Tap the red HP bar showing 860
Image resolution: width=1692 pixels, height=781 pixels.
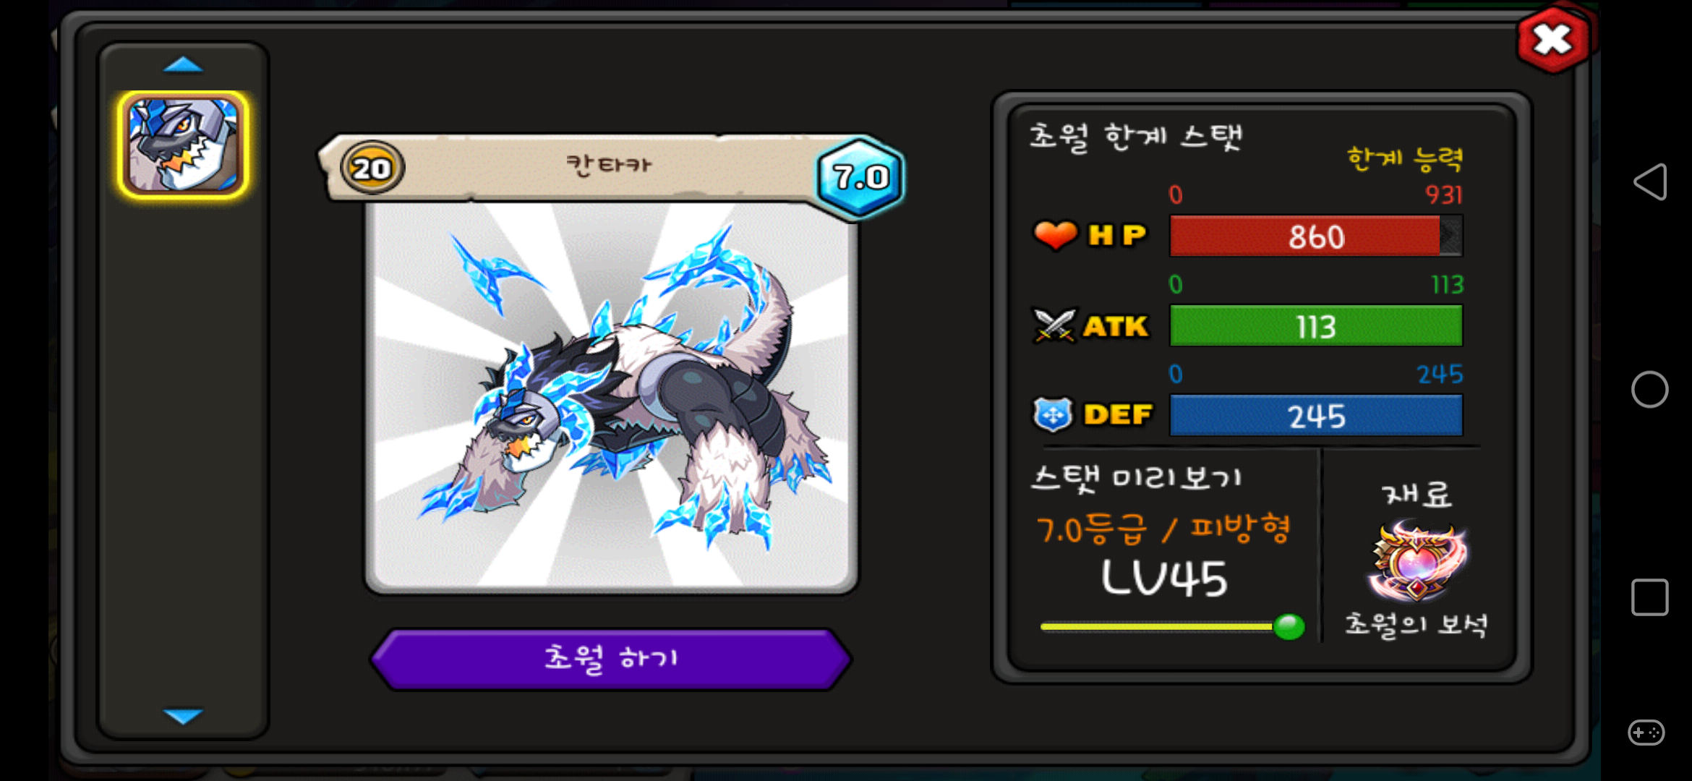(1316, 236)
